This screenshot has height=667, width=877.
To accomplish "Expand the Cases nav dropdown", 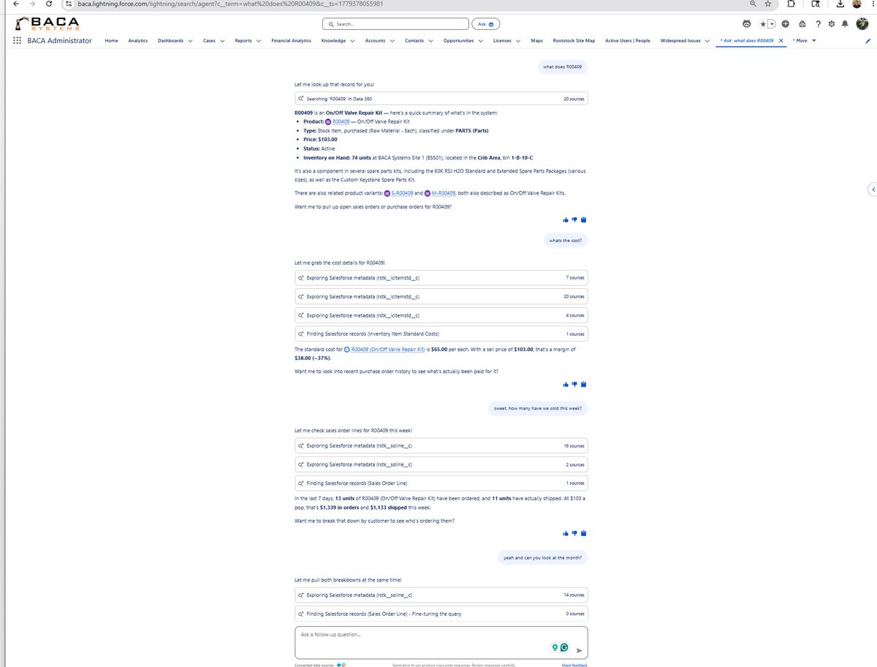I will click(222, 41).
